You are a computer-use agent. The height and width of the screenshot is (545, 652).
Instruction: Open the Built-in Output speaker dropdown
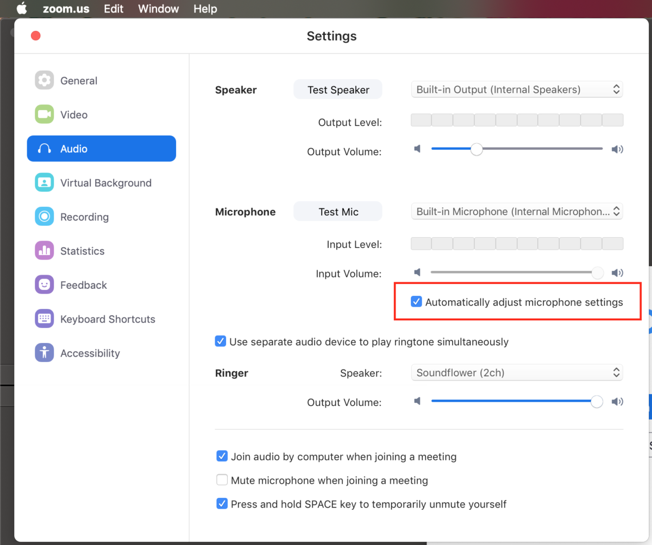click(x=517, y=90)
